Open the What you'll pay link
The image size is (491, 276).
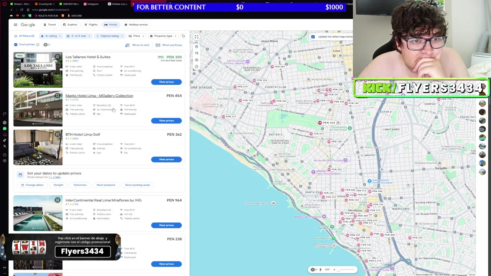(169, 45)
